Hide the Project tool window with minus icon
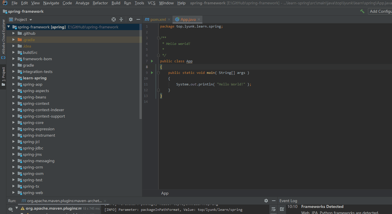Image resolution: width=392 pixels, height=214 pixels. [x=138, y=19]
